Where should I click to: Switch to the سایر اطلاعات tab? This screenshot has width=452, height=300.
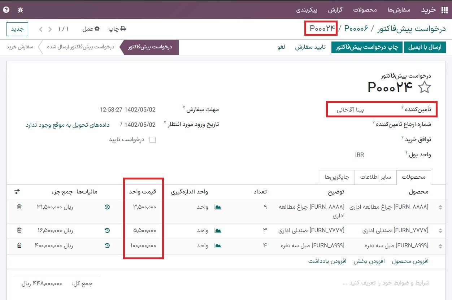click(375, 177)
